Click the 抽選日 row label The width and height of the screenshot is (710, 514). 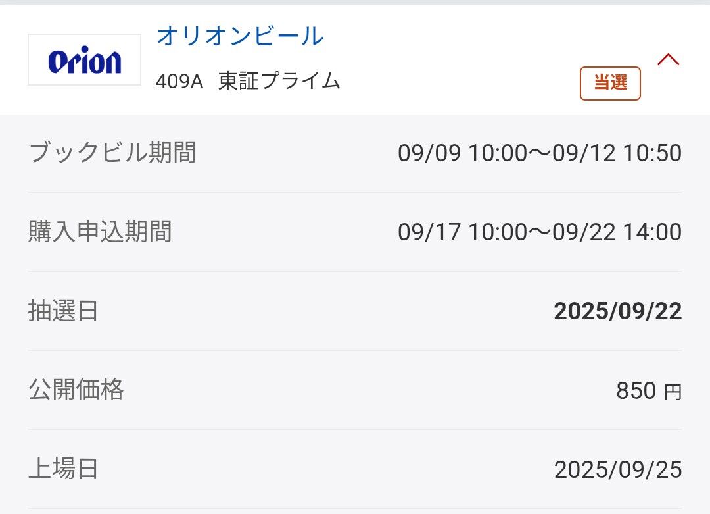click(63, 311)
